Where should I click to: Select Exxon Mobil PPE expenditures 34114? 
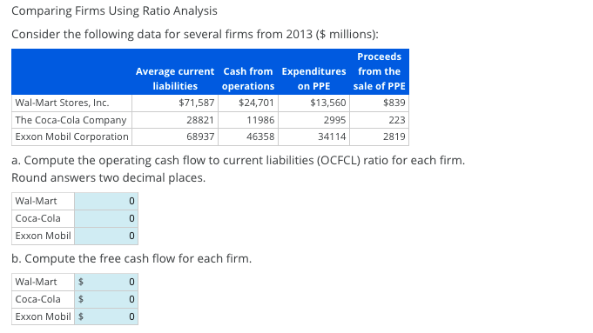[x=332, y=137]
